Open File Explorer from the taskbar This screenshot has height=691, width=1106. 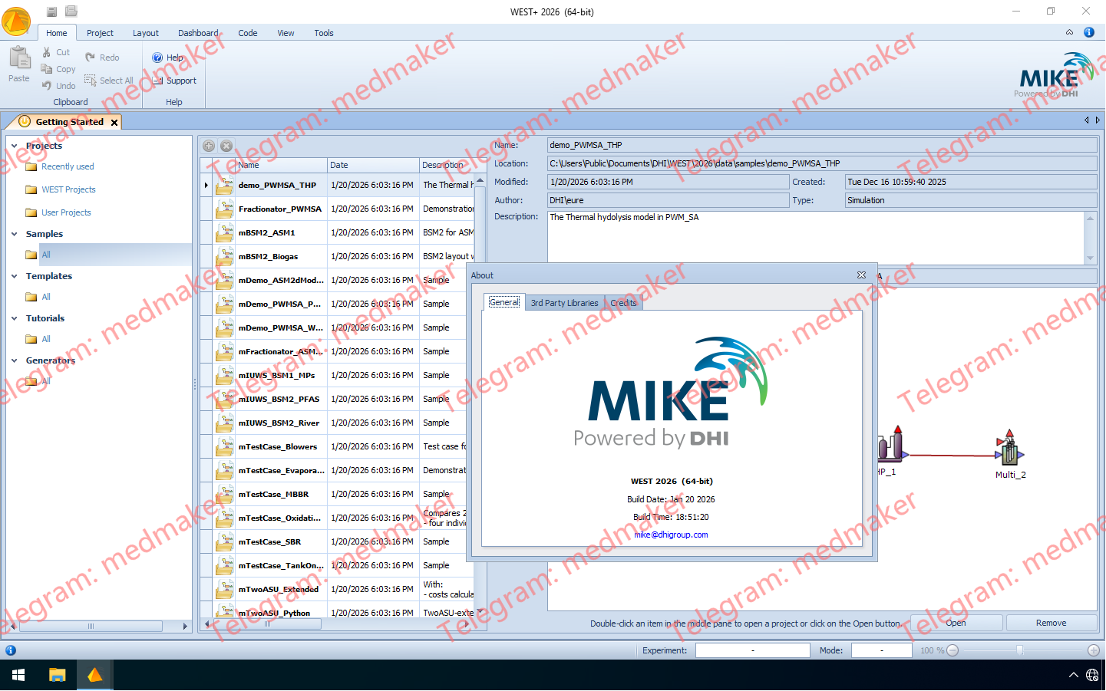pyautogui.click(x=57, y=675)
